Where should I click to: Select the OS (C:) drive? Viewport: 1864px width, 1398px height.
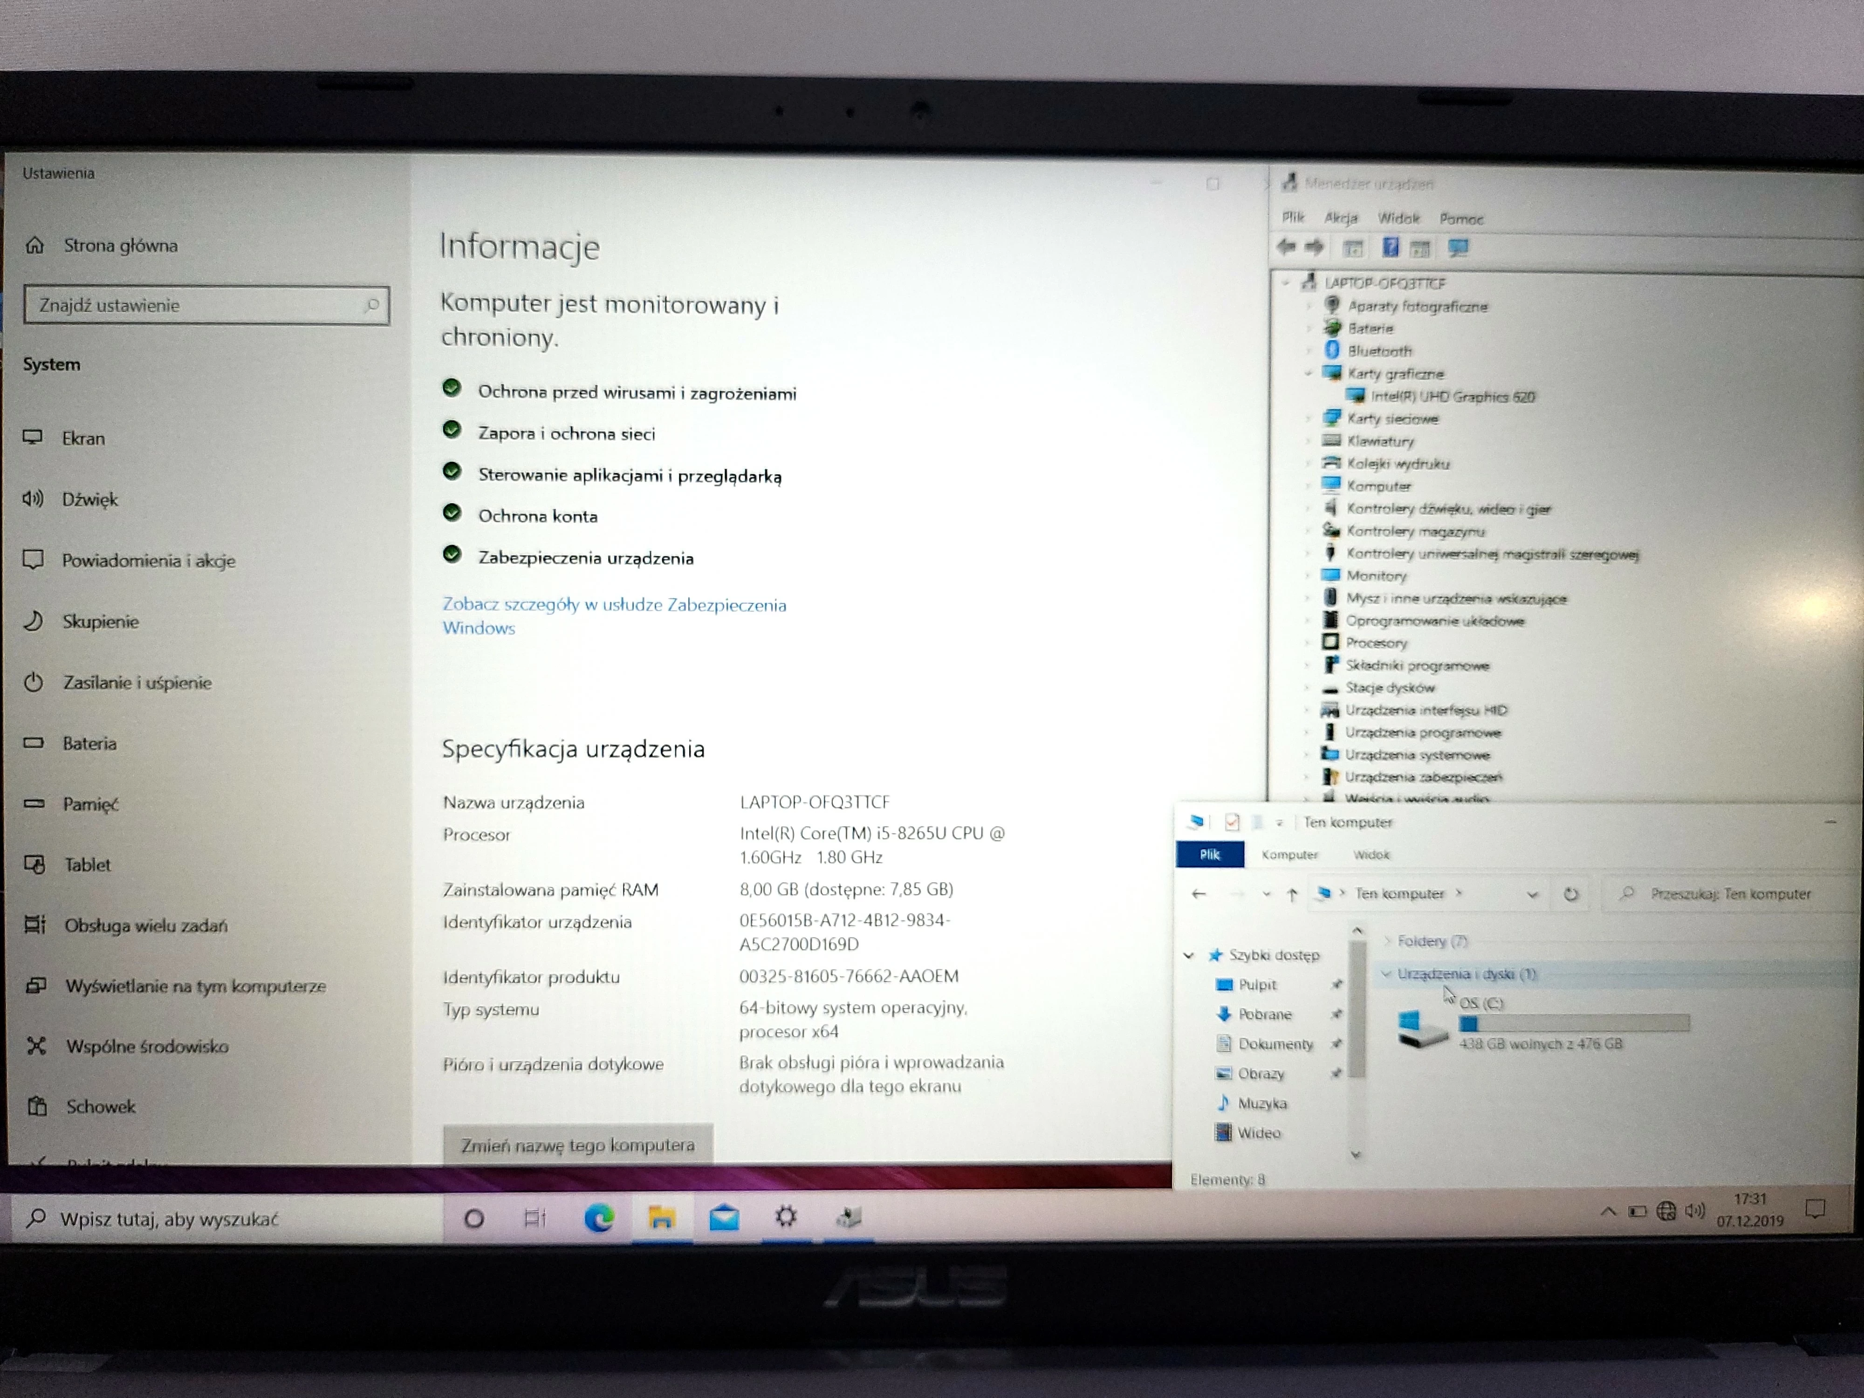(1542, 1024)
